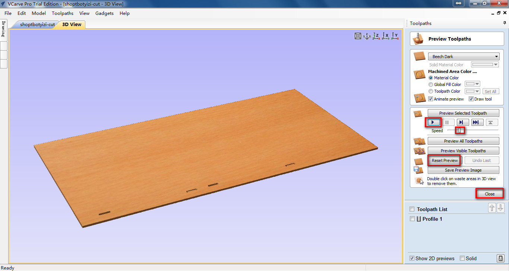Screen dimensions: 509x271
Task: Click Preview Visible Toolpaths button
Action: click(x=463, y=151)
